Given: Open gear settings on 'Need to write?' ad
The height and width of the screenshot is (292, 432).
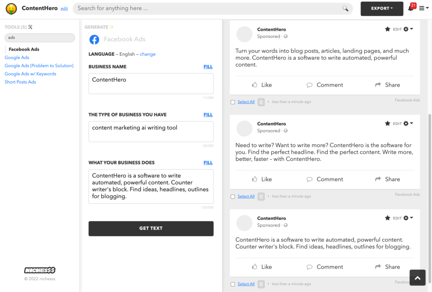Looking at the screenshot, I should [x=408, y=123].
